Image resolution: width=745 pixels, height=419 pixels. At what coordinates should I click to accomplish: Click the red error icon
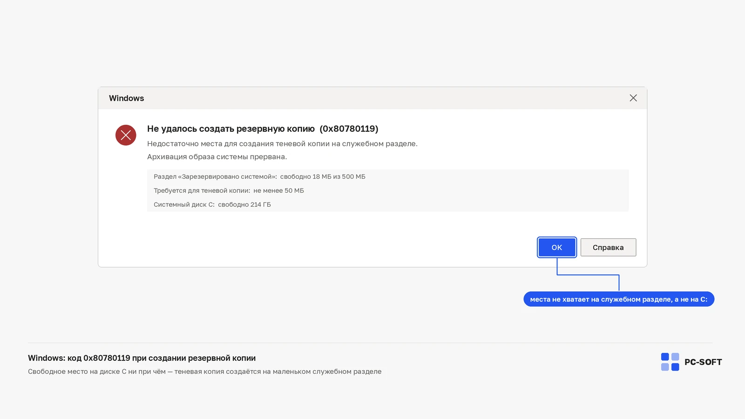[126, 135]
